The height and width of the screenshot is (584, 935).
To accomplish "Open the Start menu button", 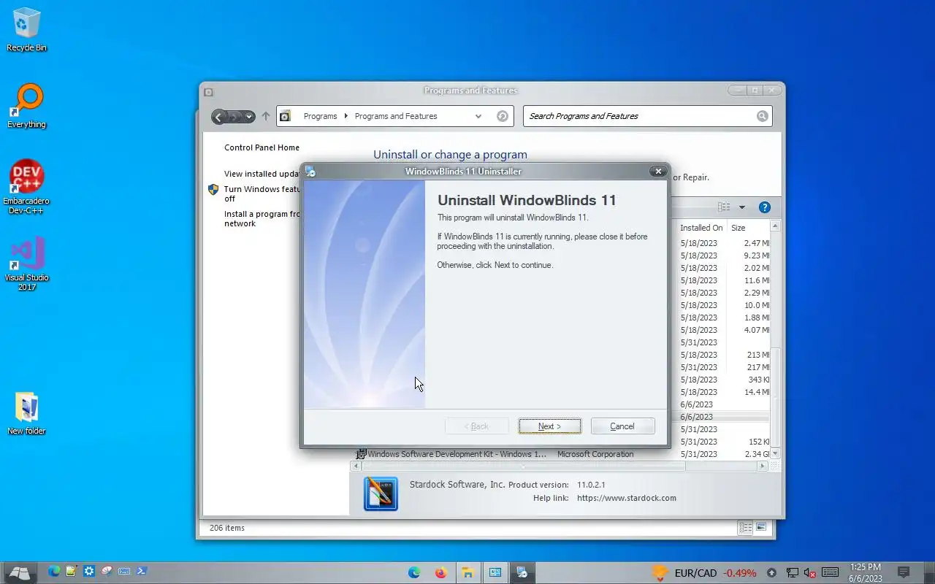I will tap(20, 572).
